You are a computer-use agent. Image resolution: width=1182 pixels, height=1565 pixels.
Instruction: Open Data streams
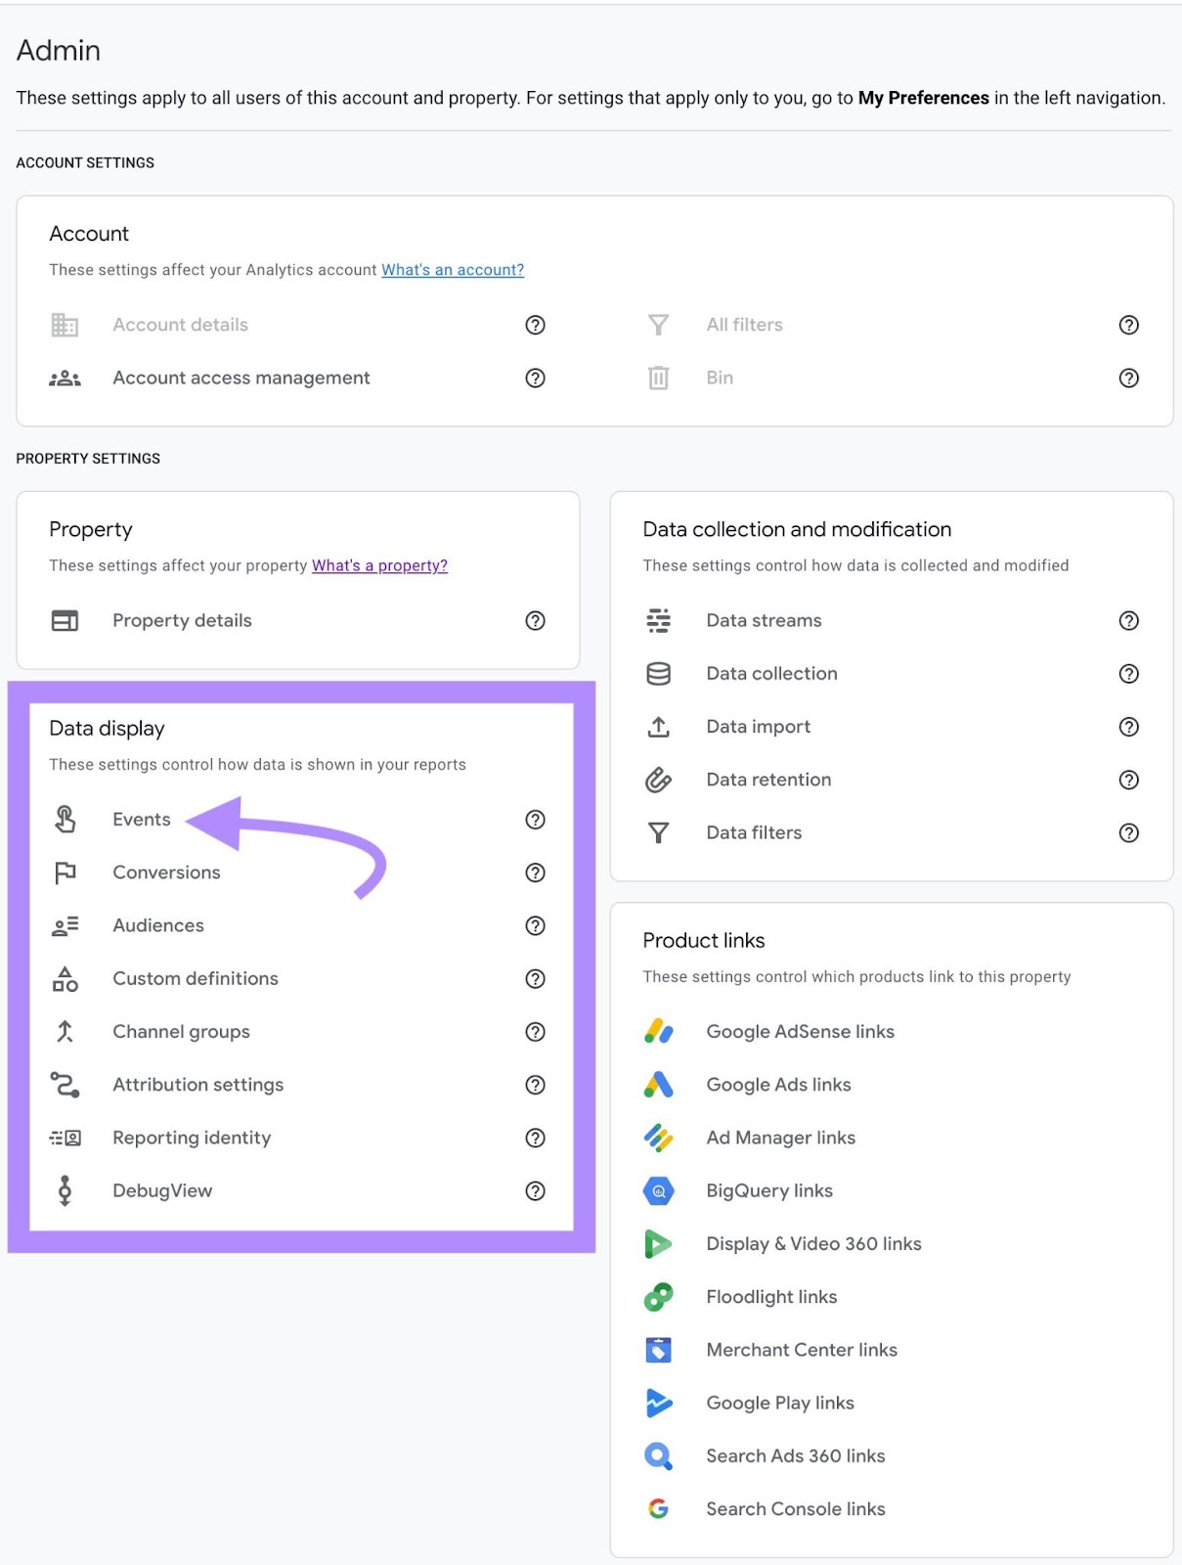pos(764,620)
